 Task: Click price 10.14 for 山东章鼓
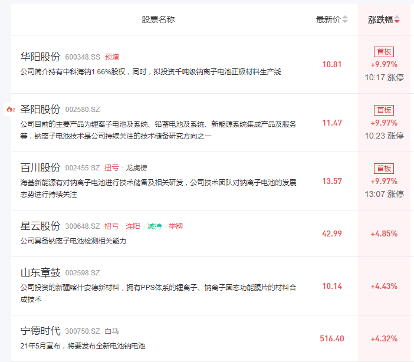(x=332, y=286)
